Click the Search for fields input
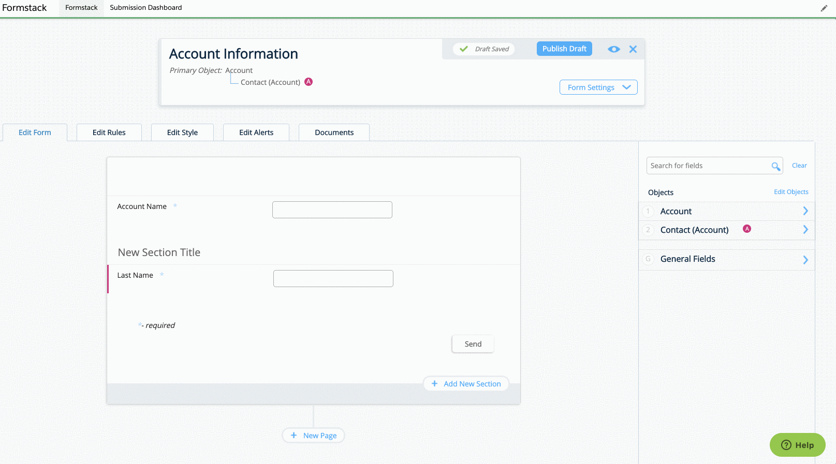836x464 pixels. (x=708, y=166)
